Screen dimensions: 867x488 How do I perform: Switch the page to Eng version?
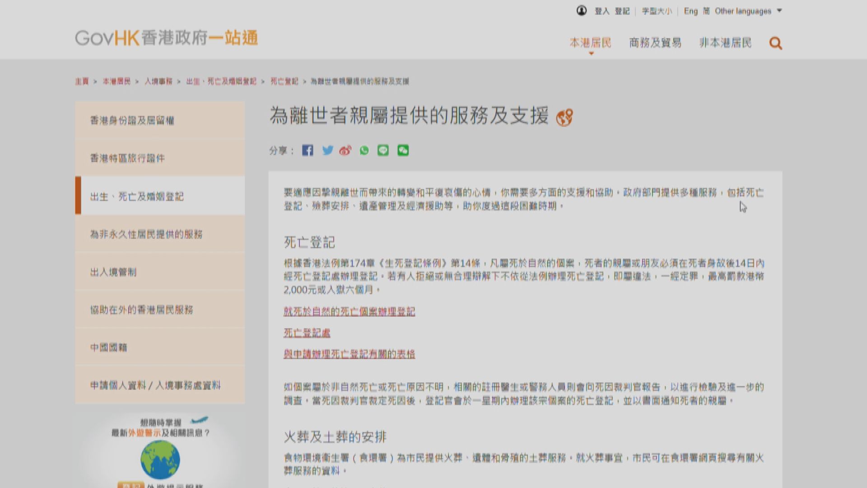pos(692,11)
